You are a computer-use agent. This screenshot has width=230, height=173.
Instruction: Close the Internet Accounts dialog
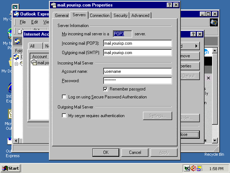click(200, 34)
